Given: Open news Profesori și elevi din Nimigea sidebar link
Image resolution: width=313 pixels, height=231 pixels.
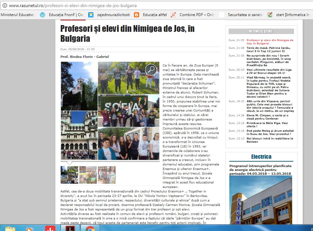Looking at the screenshot, I should 270,42.
